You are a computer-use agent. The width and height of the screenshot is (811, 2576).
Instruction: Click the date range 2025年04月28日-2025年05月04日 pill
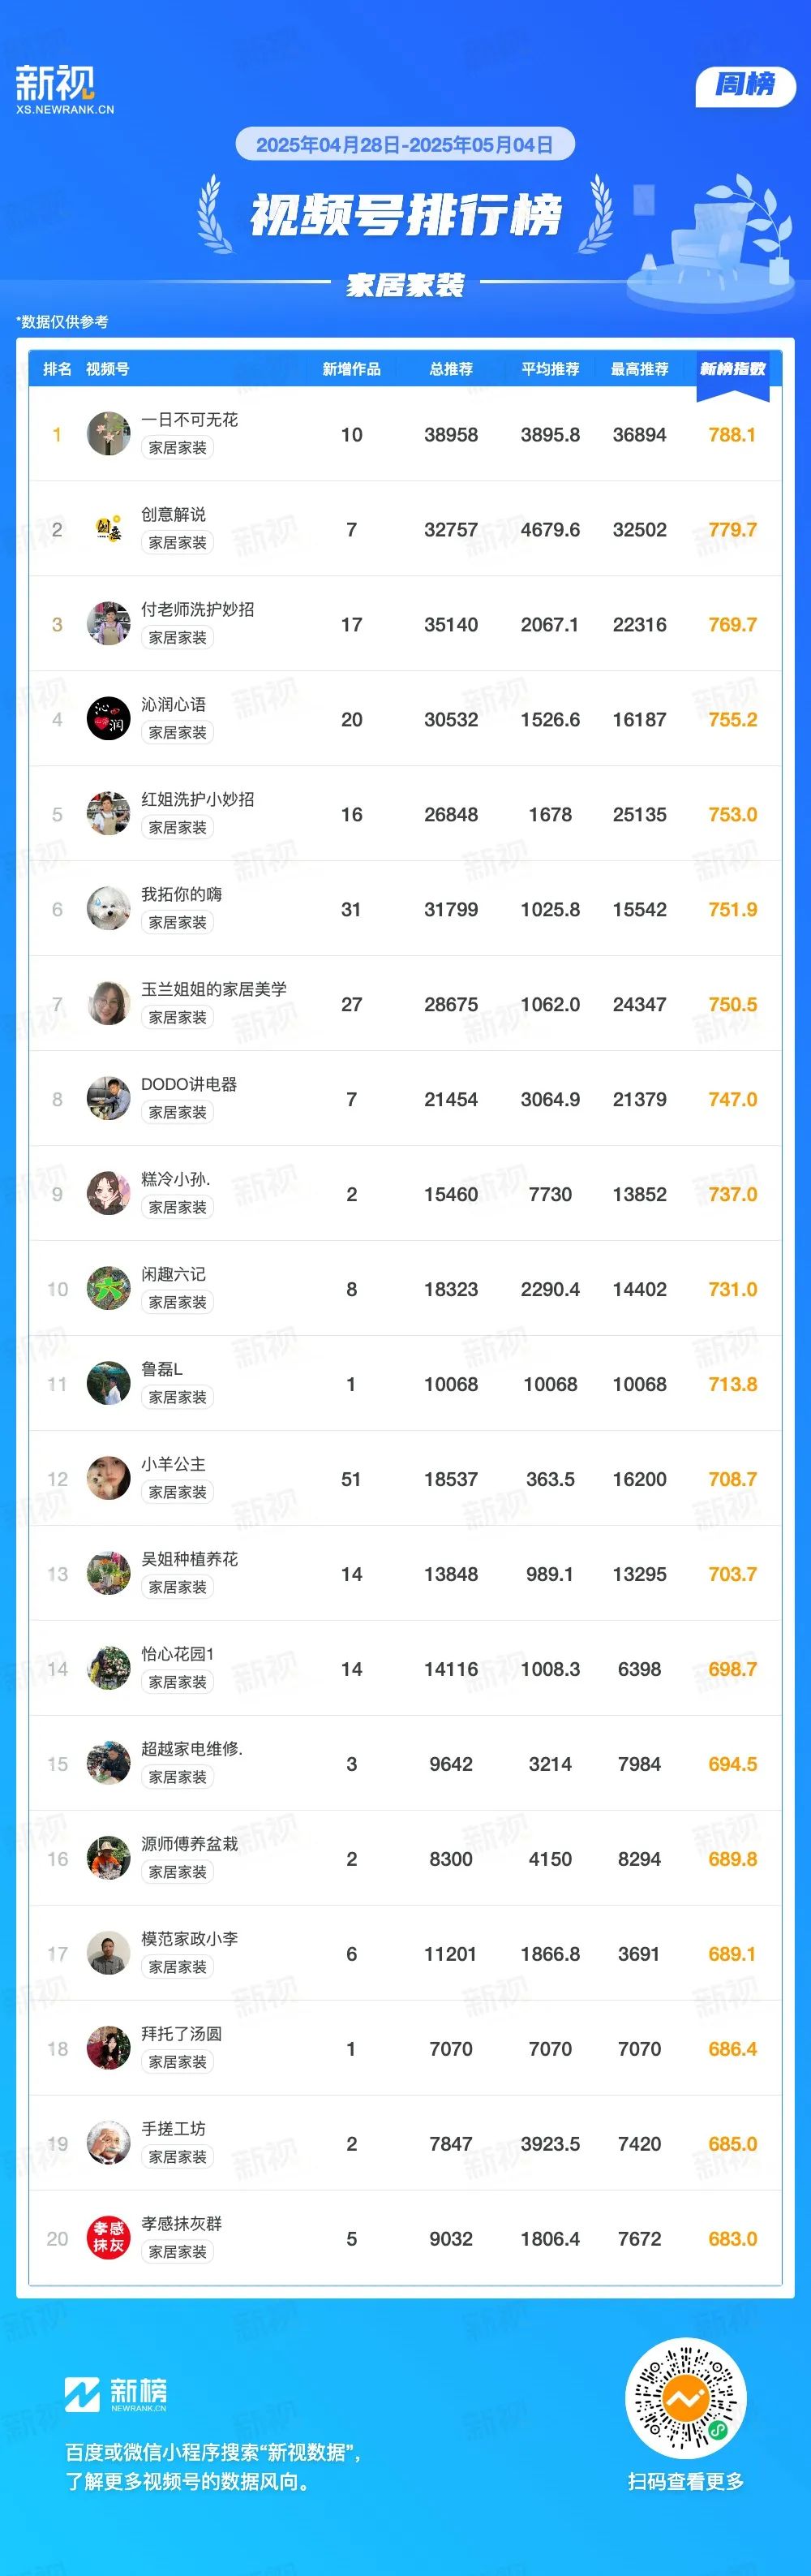coord(405,145)
